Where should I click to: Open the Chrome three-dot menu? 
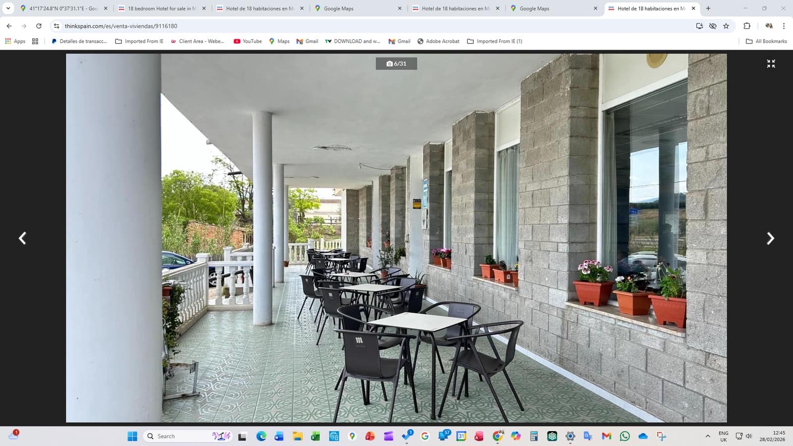[784, 26]
